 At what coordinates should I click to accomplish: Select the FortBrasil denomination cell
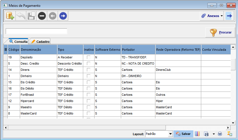38,95
